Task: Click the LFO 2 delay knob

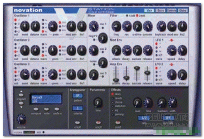Action: (182, 75)
